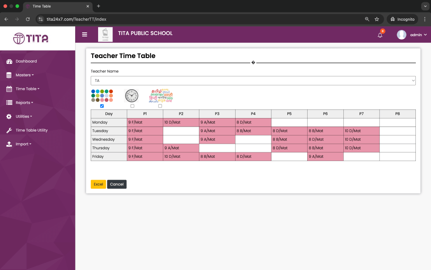Click the Friday P3 cell '8 B/Mat'
The width and height of the screenshot is (431, 270).
tap(217, 157)
